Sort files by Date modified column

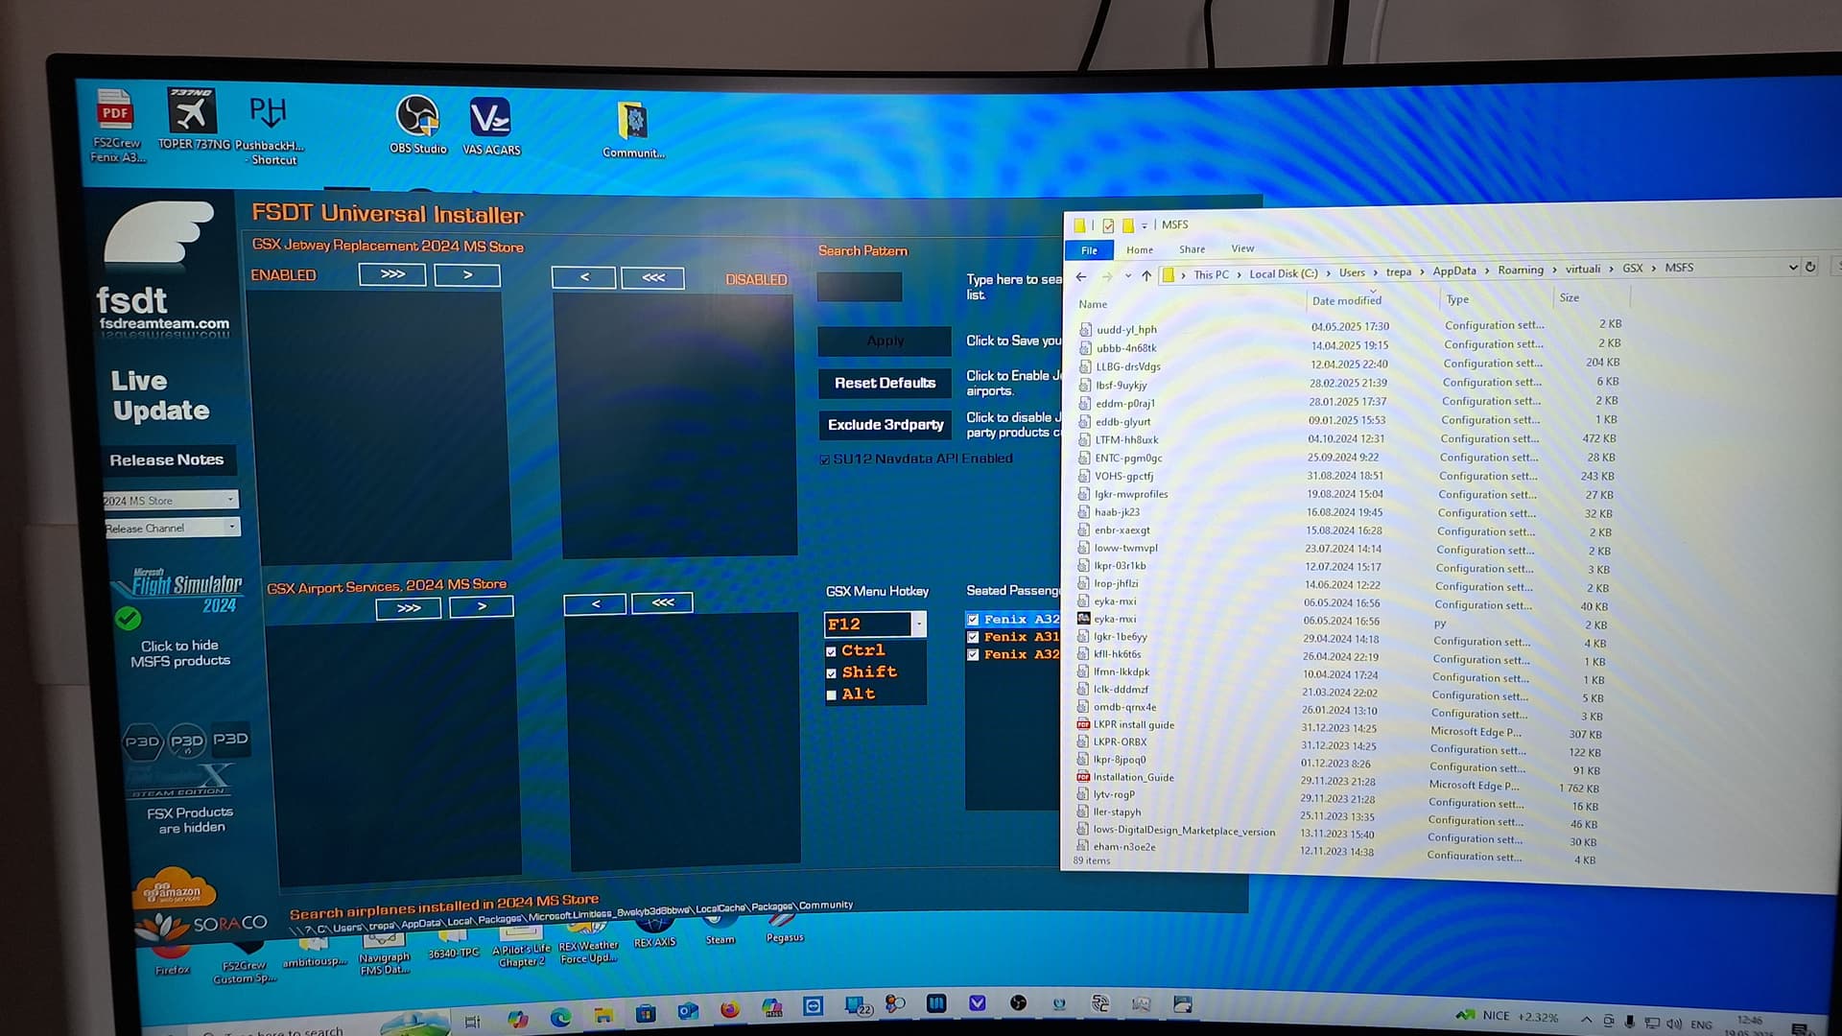pyautogui.click(x=1346, y=300)
